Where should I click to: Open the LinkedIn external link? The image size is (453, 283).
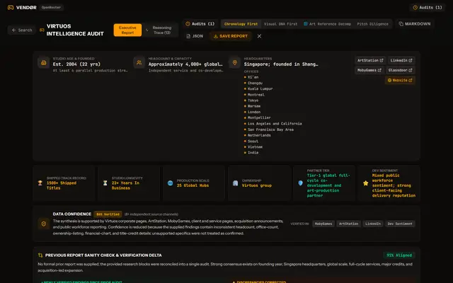pos(401,60)
